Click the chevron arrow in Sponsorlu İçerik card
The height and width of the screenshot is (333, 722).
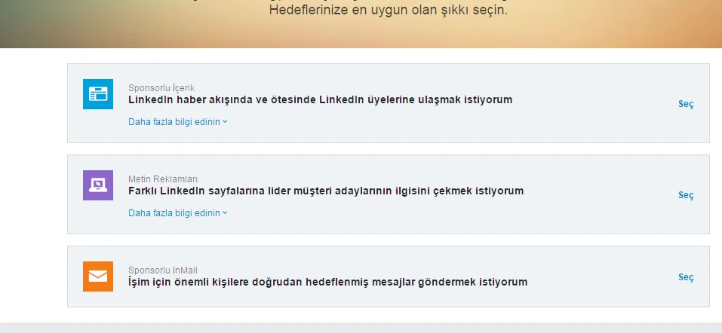pyautogui.click(x=225, y=122)
